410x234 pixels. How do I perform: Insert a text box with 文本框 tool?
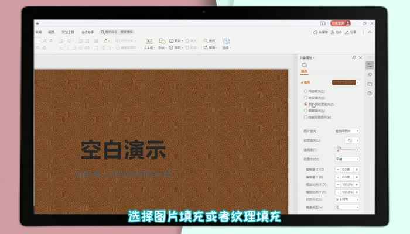click(x=149, y=44)
